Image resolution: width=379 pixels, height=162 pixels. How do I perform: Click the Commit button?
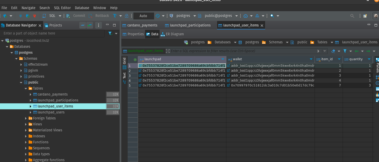pyautogui.click(x=76, y=16)
